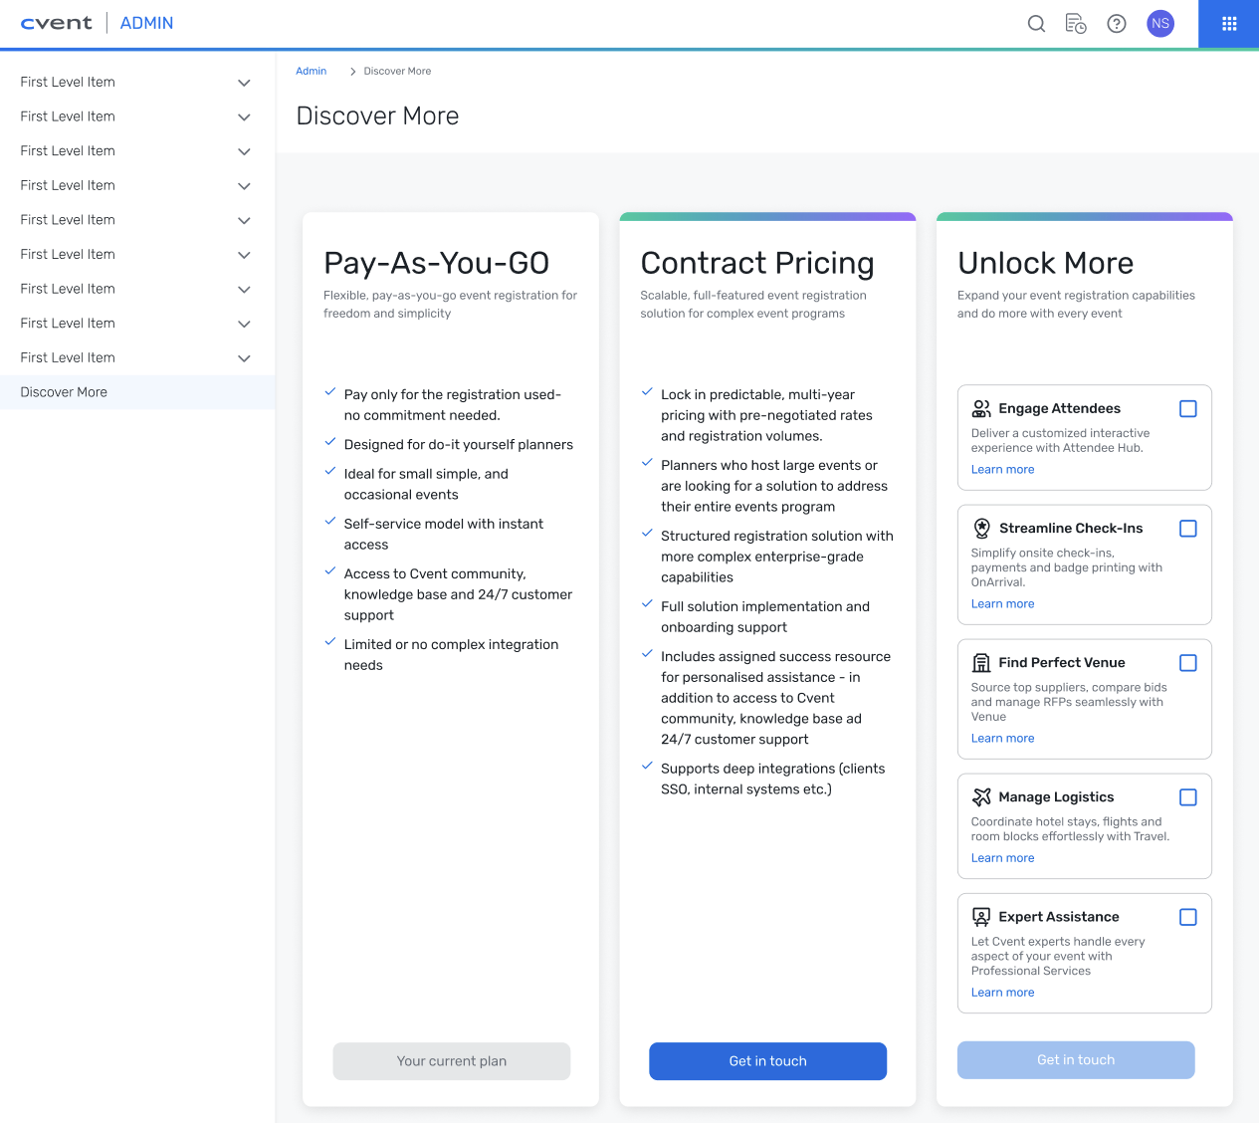Viewport: 1259px width, 1123px height.
Task: Open Learn more for Engage Attendees
Action: (1002, 470)
